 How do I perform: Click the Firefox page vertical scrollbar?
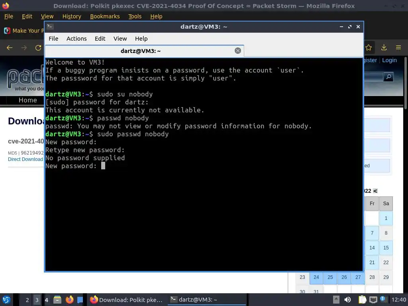(x=406, y=83)
